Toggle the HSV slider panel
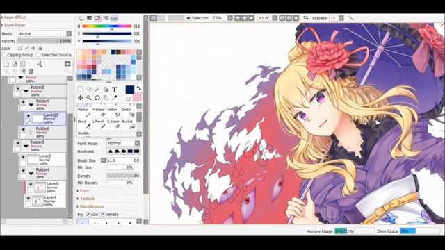445x250 pixels. point(97,18)
